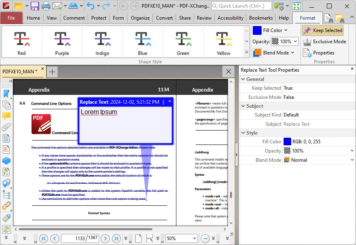Click the zoom out minus button
The height and width of the screenshot is (245, 356).
tap(205, 239)
